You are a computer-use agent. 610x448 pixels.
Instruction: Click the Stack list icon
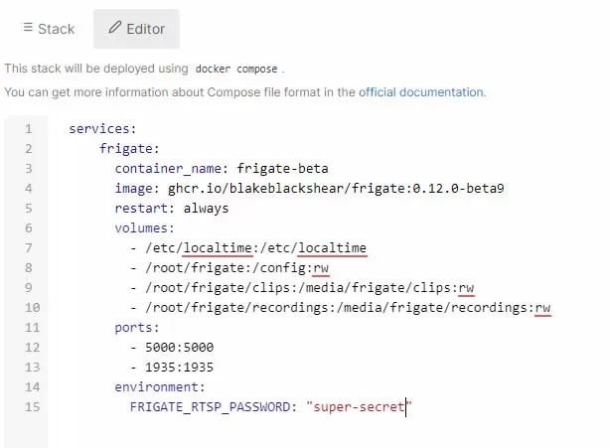(28, 28)
